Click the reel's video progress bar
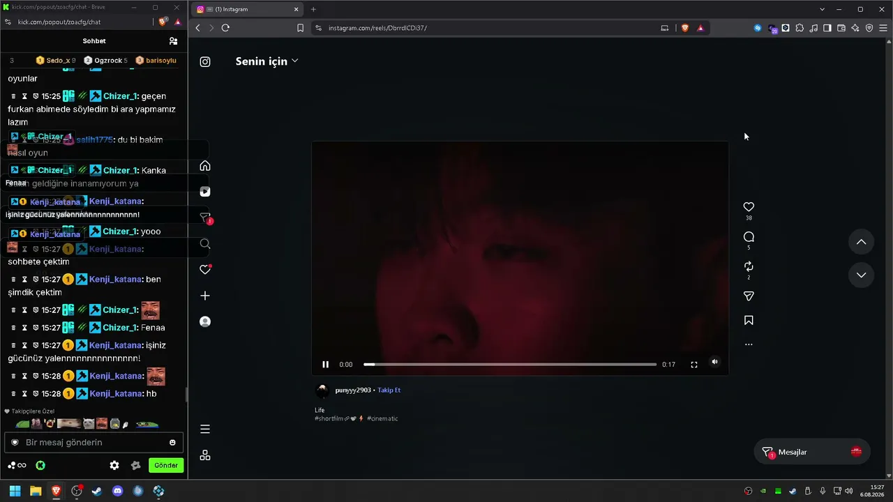Screen dimensions: 893x502 tap(510, 364)
